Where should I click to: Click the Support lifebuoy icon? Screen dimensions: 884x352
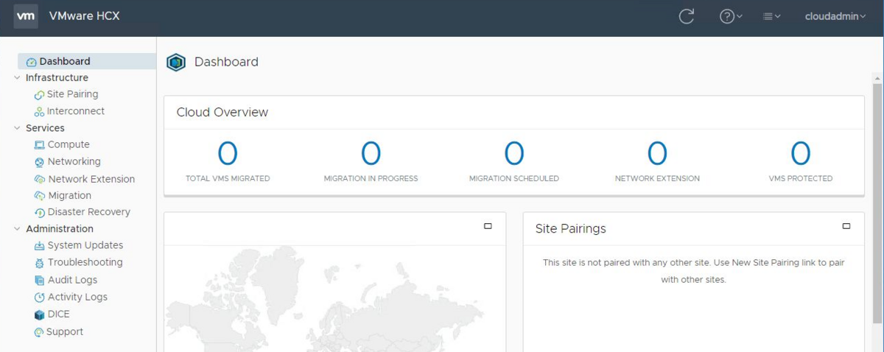click(39, 333)
